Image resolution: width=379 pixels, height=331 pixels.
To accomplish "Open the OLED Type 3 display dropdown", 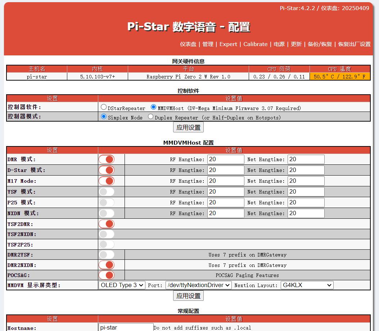I will tap(122, 285).
